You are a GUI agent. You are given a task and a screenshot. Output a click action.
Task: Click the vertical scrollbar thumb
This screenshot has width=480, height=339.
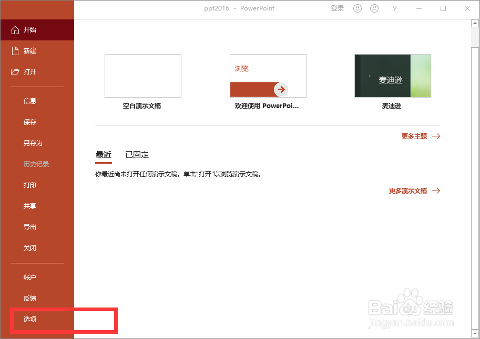[475, 188]
